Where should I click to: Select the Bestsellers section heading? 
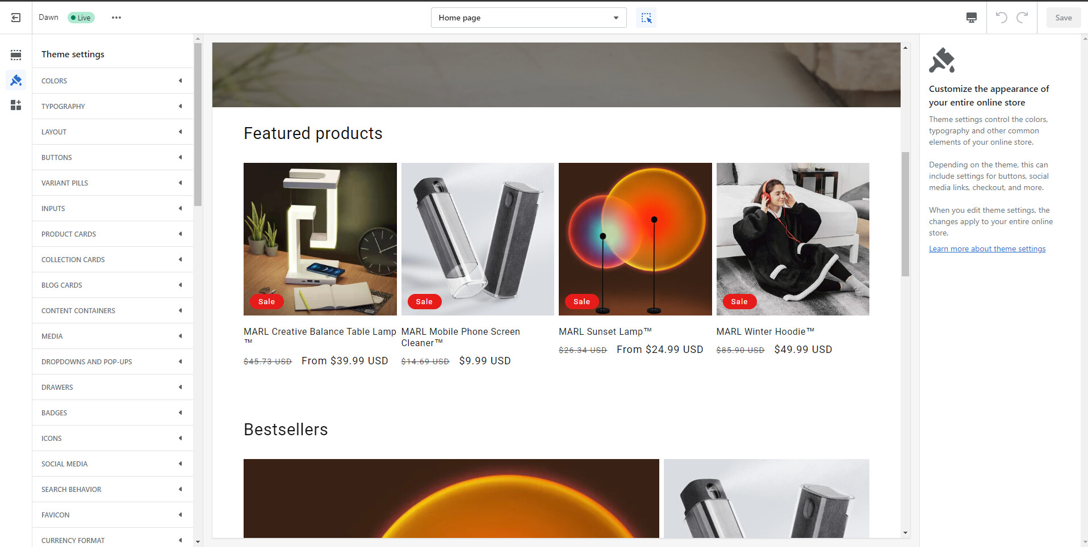click(286, 430)
